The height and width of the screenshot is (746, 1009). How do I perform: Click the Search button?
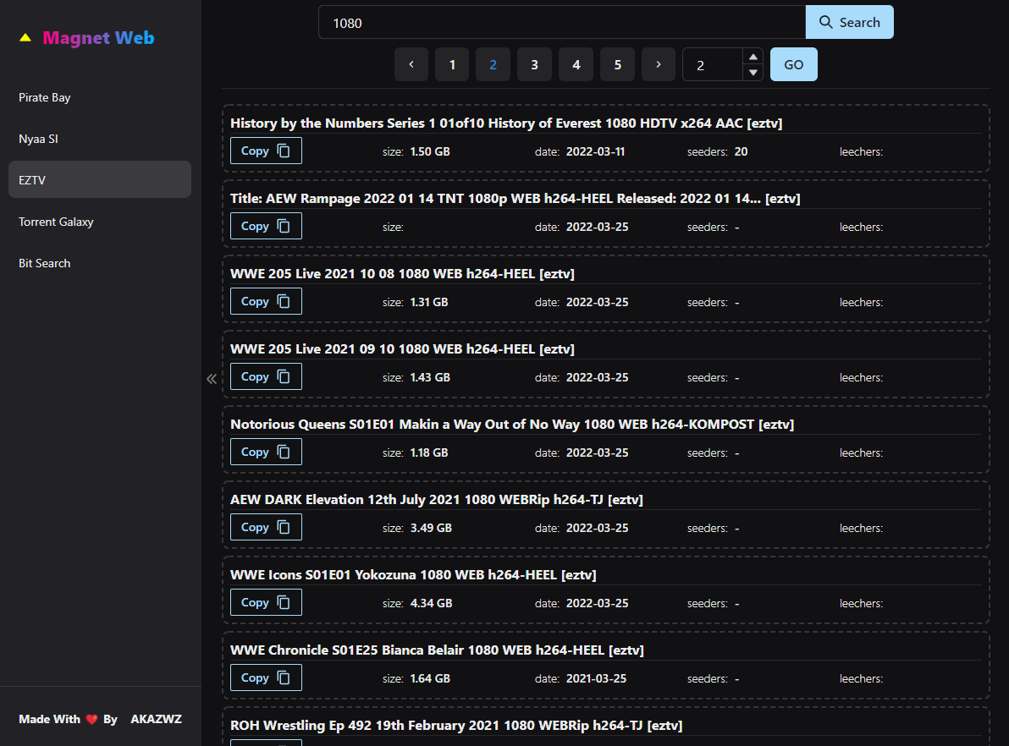[x=849, y=23]
